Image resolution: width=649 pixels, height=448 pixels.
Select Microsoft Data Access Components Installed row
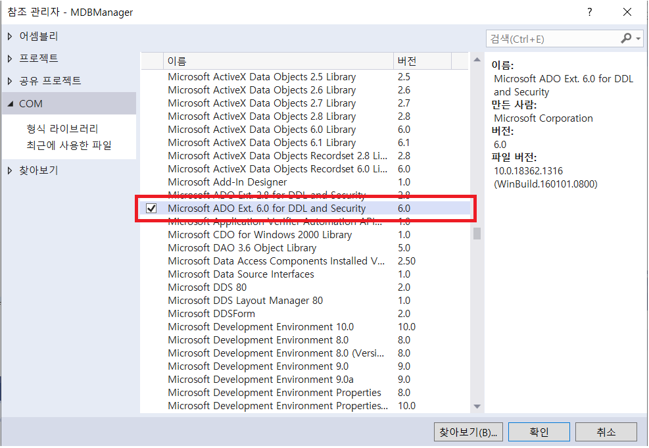[x=304, y=261]
